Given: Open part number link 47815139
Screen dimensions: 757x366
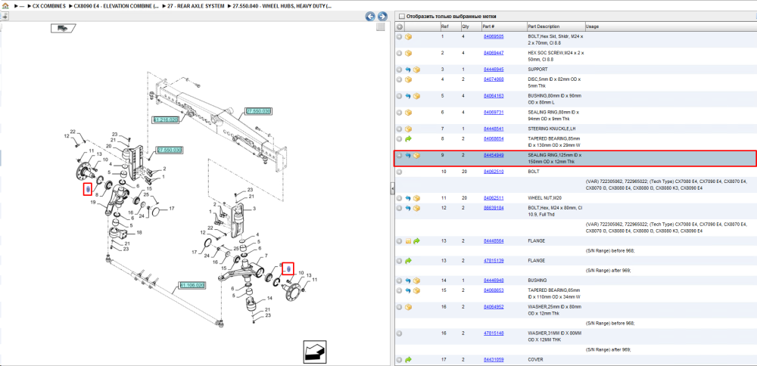Looking at the screenshot, I should (494, 261).
